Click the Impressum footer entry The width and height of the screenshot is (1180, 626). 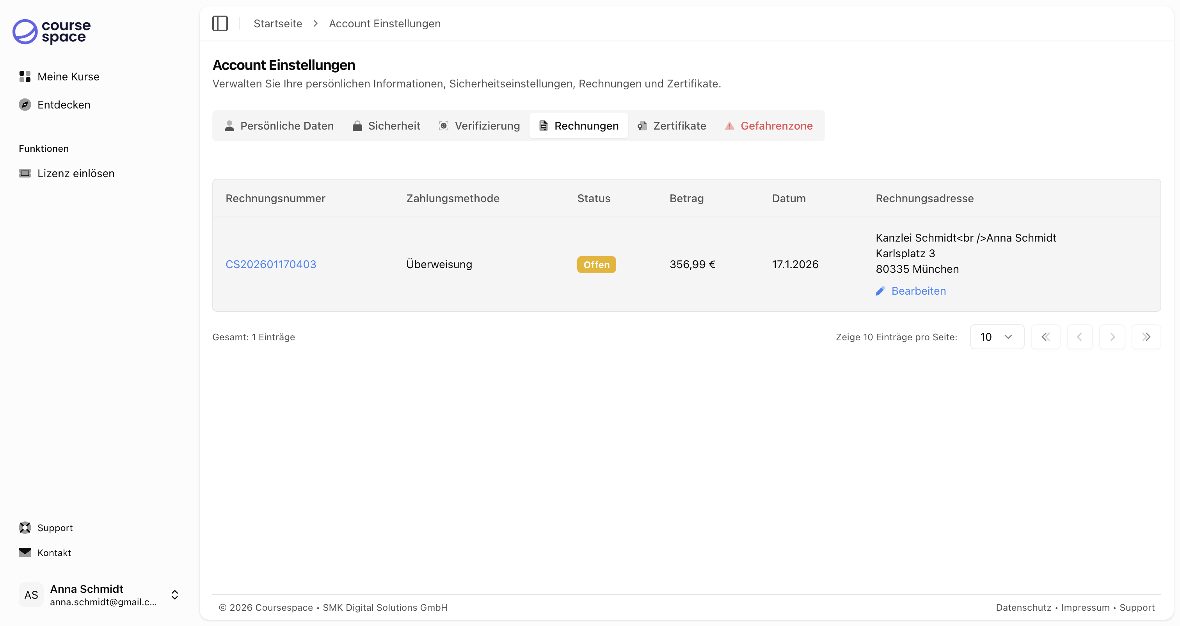coord(1086,607)
